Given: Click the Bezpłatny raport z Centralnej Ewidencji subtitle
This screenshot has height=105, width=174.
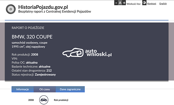Looking at the screenshot, I should [55, 11].
